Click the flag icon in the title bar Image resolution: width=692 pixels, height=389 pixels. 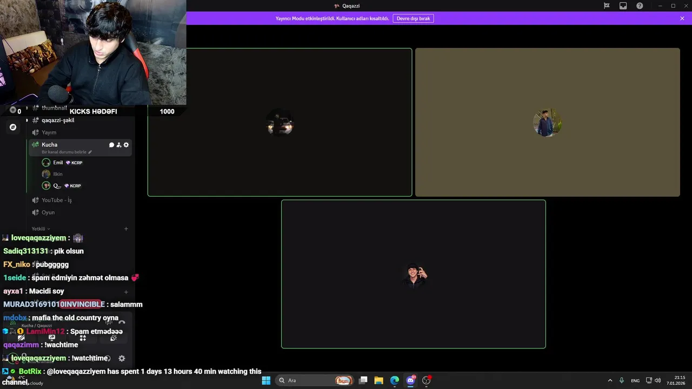tap(607, 6)
